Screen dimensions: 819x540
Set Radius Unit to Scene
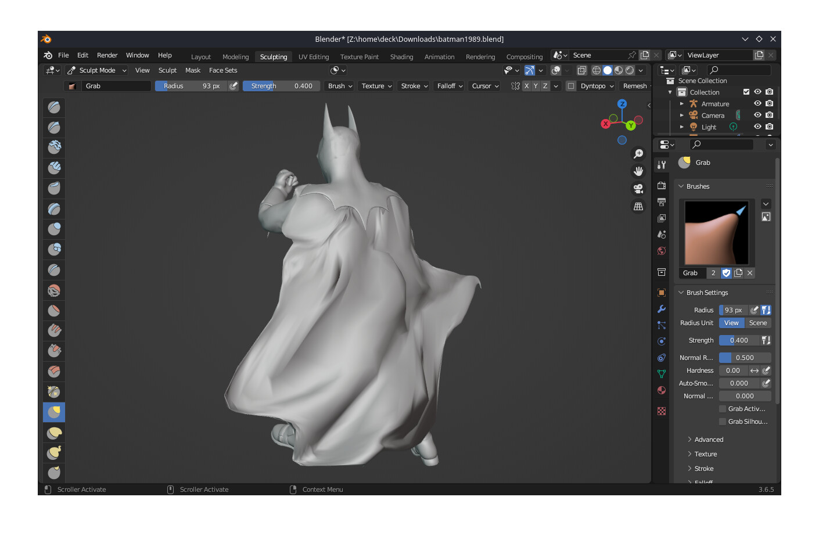[758, 323]
